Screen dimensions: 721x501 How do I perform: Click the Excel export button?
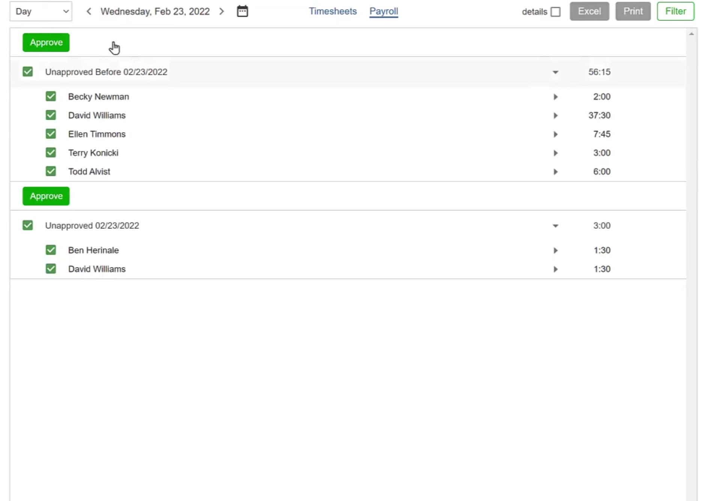pos(589,11)
